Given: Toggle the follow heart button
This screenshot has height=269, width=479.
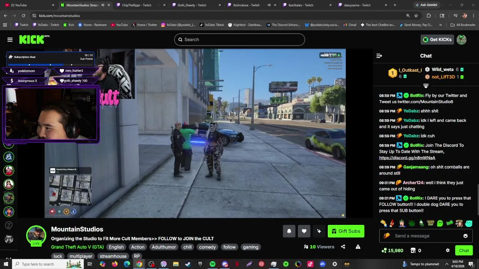Looking at the screenshot, I should (304, 231).
